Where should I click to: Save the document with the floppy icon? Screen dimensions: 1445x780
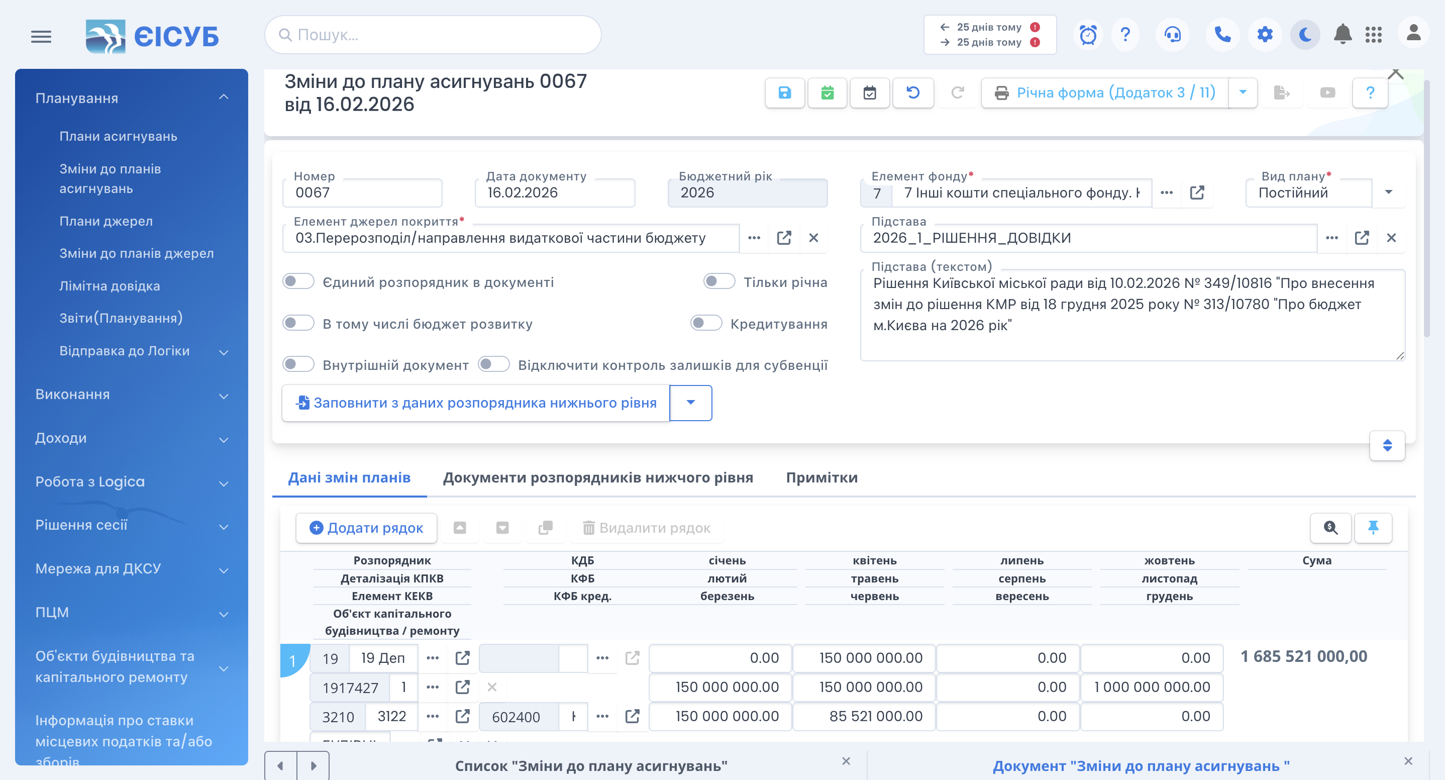click(x=785, y=92)
